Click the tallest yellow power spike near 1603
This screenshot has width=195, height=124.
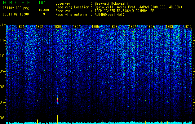[x=57, y=120]
